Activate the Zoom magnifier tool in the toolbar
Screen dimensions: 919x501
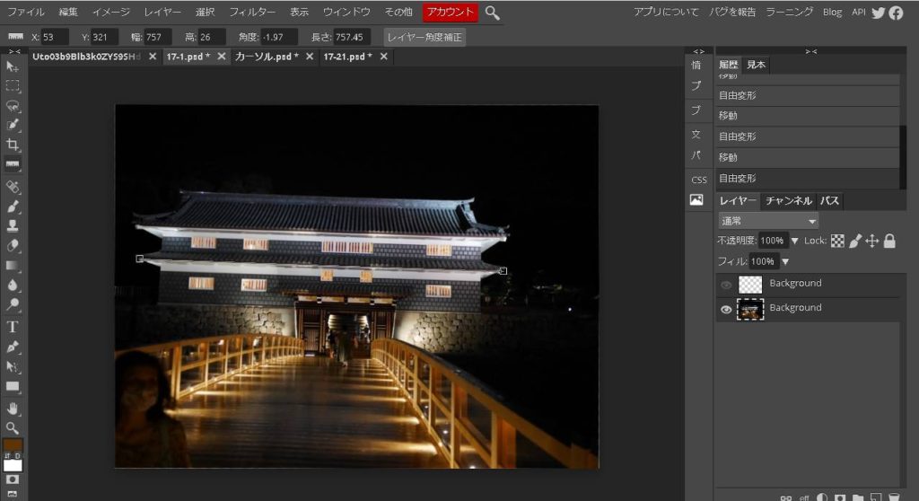tap(13, 428)
